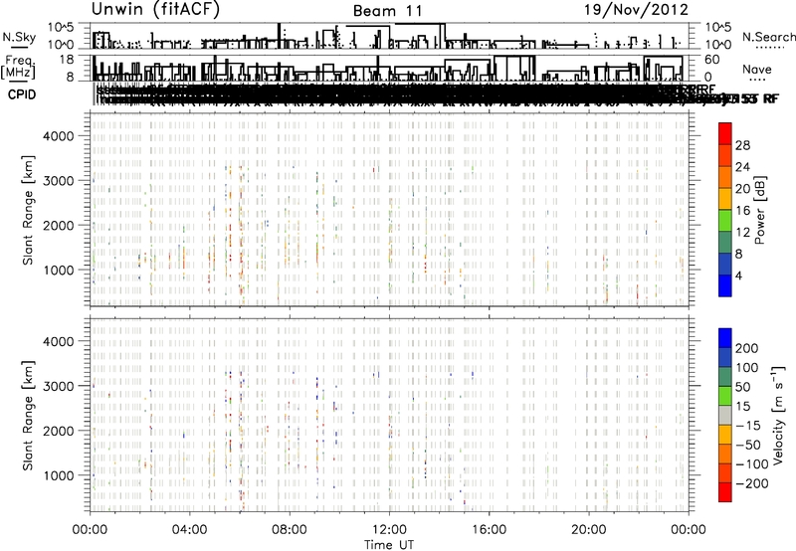Image resolution: width=796 pixels, height=551 pixels.
Task: Click the '2000' tick of the velocity panel
Action: (59, 431)
